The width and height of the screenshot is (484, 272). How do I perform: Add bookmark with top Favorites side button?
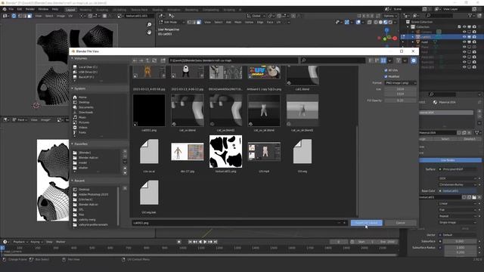click(125, 151)
